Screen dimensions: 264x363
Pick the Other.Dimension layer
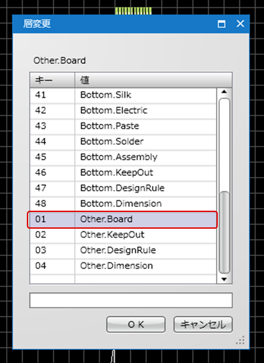pos(123,266)
